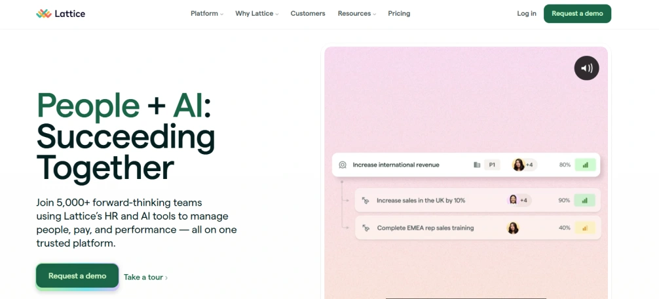Click the green bar chart status at 80%
Viewport: 659px width, 299px height.
[x=585, y=165]
